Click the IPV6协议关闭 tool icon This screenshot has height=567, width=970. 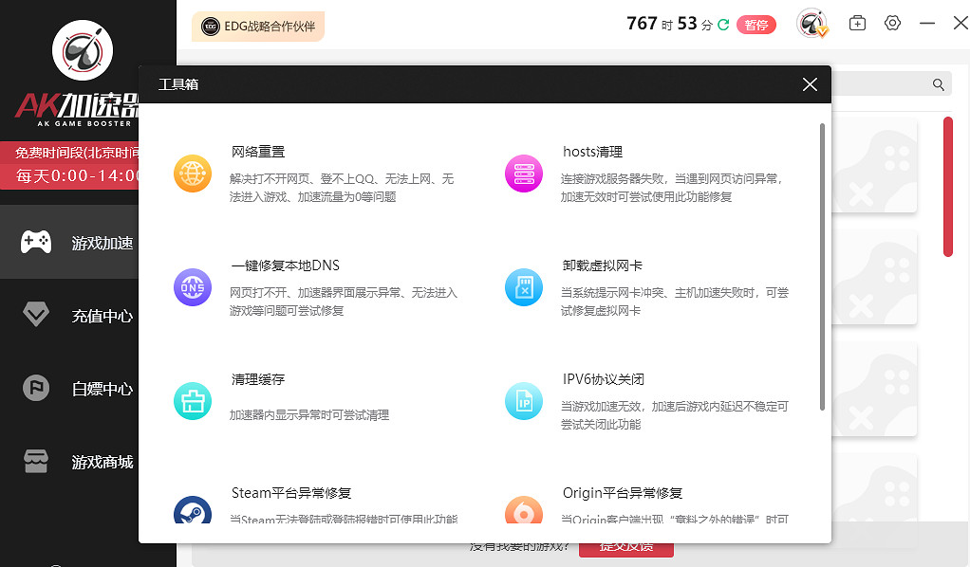(524, 401)
